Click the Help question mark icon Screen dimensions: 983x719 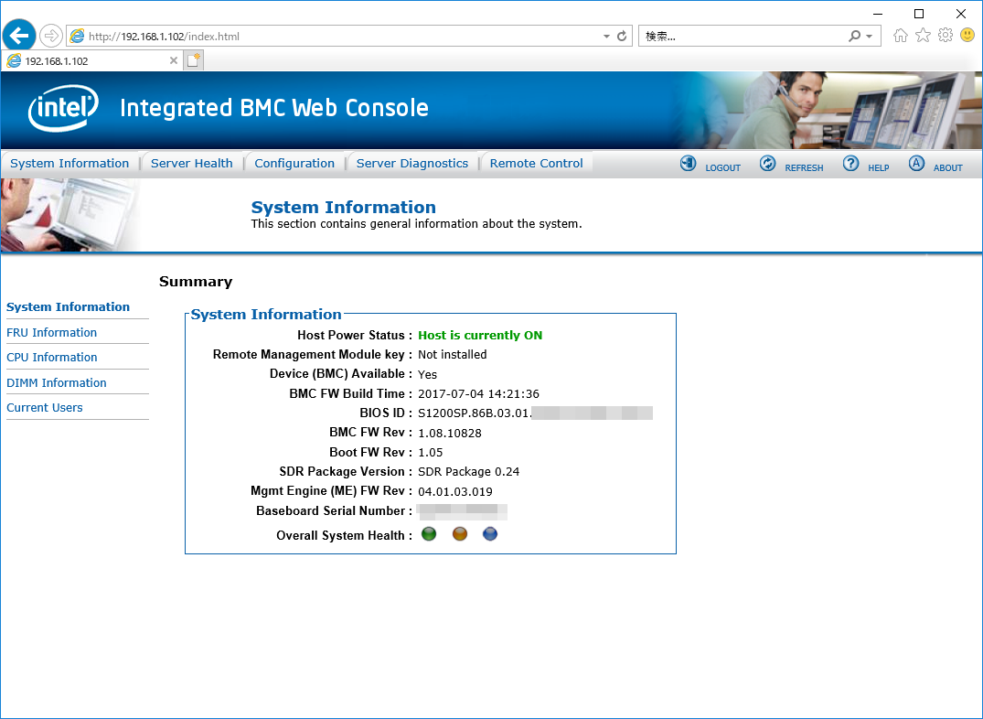point(850,164)
